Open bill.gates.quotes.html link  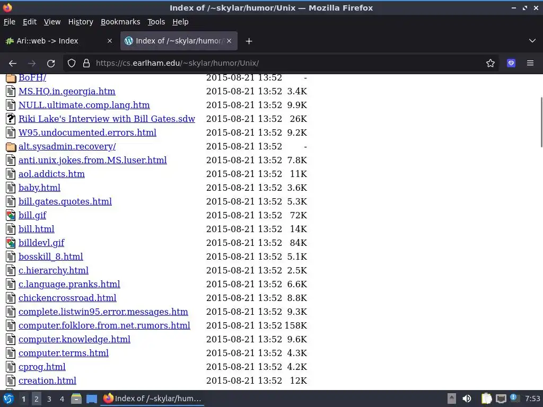tap(65, 201)
